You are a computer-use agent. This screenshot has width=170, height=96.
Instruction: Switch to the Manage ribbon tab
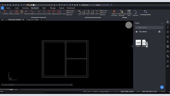tap(53, 8)
